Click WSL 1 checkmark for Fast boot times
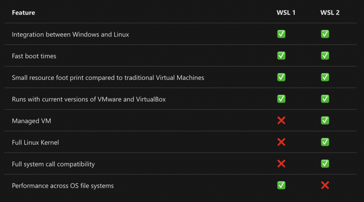The image size is (364, 202). click(281, 56)
